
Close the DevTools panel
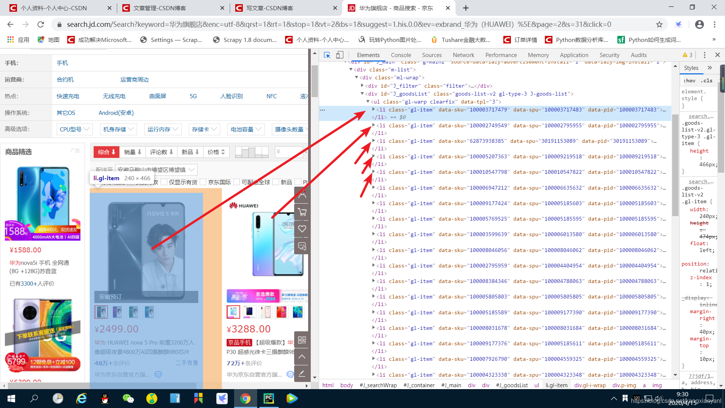[x=717, y=55]
